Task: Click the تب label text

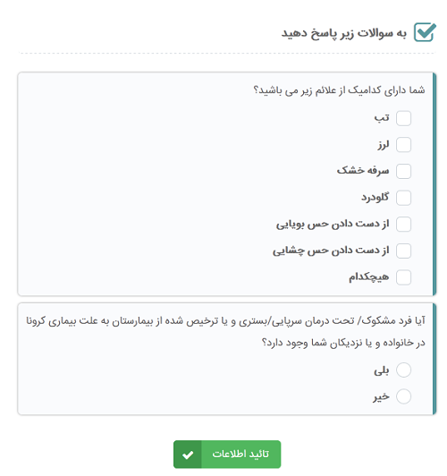Action: 382,118
